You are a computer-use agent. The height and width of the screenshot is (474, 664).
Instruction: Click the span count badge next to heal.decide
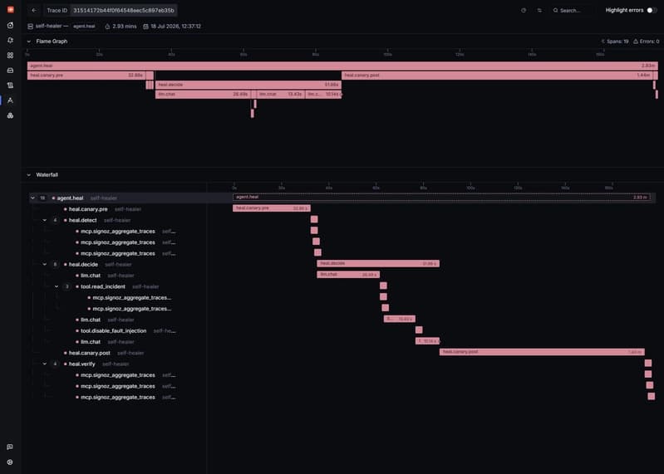tap(55, 264)
